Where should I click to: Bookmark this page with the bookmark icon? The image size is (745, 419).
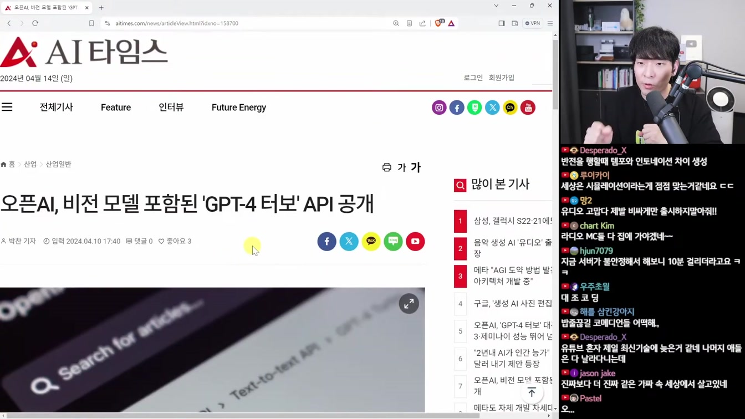[91, 23]
